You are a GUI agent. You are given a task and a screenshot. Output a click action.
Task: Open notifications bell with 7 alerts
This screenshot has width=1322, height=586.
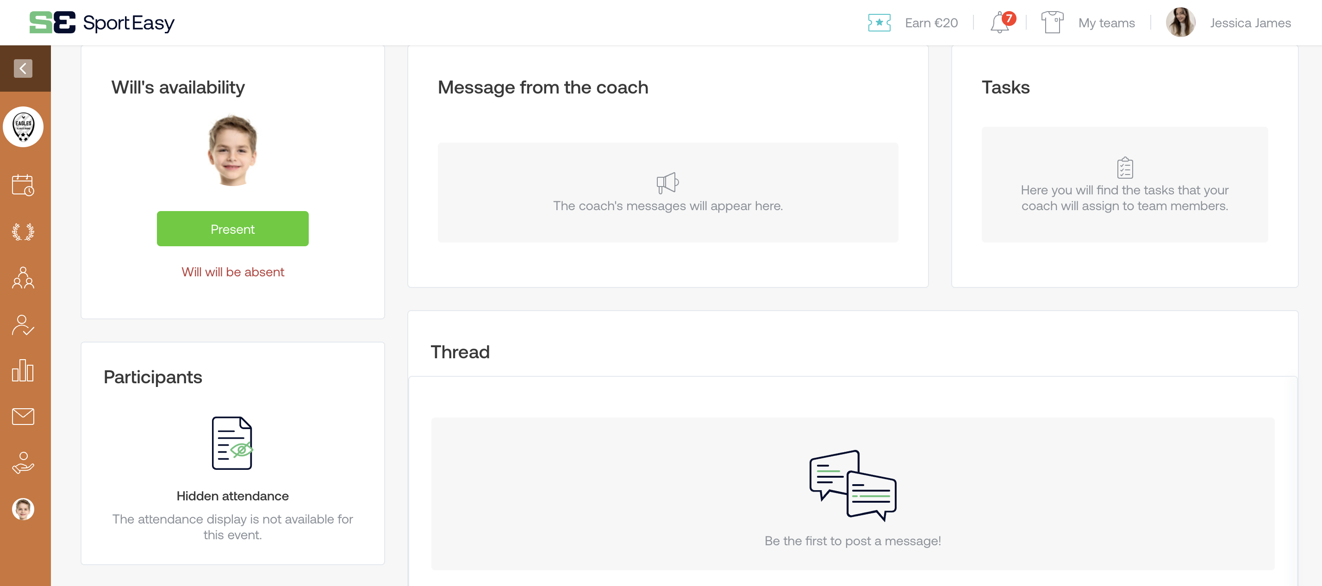pos(1001,23)
